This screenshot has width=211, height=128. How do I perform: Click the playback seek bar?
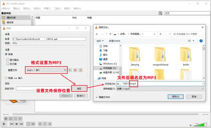pyautogui.click(x=105, y=114)
